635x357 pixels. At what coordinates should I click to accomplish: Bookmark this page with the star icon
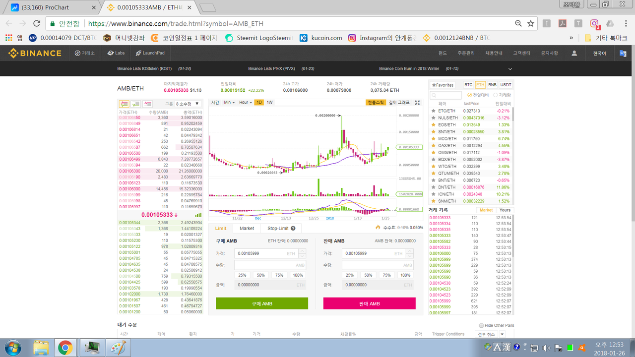coord(531,23)
